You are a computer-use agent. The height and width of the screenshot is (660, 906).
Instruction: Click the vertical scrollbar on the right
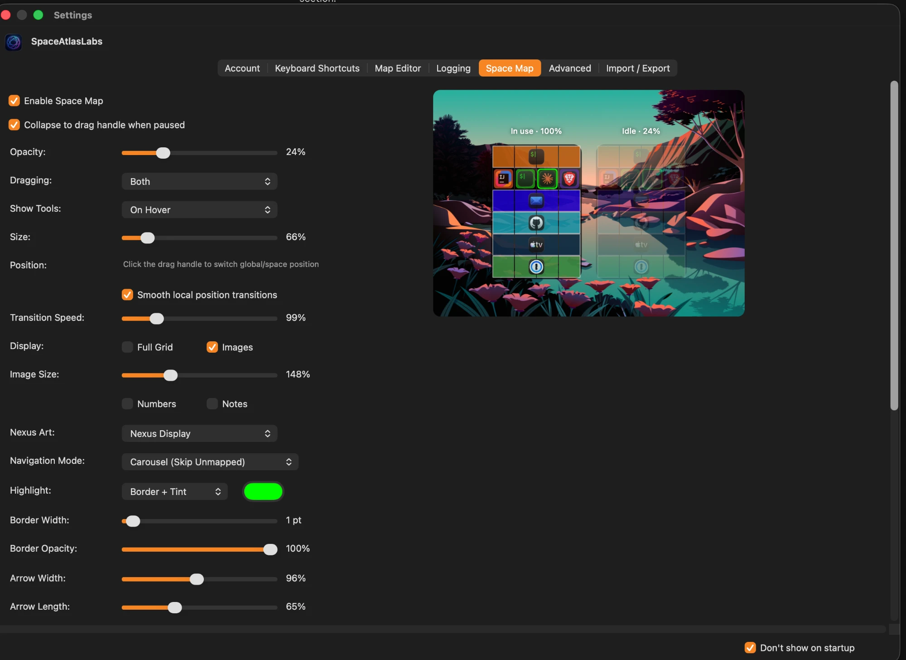[x=894, y=245]
